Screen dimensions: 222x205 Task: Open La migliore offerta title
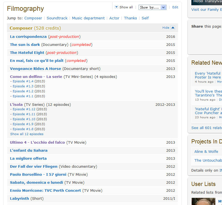coord(28,158)
